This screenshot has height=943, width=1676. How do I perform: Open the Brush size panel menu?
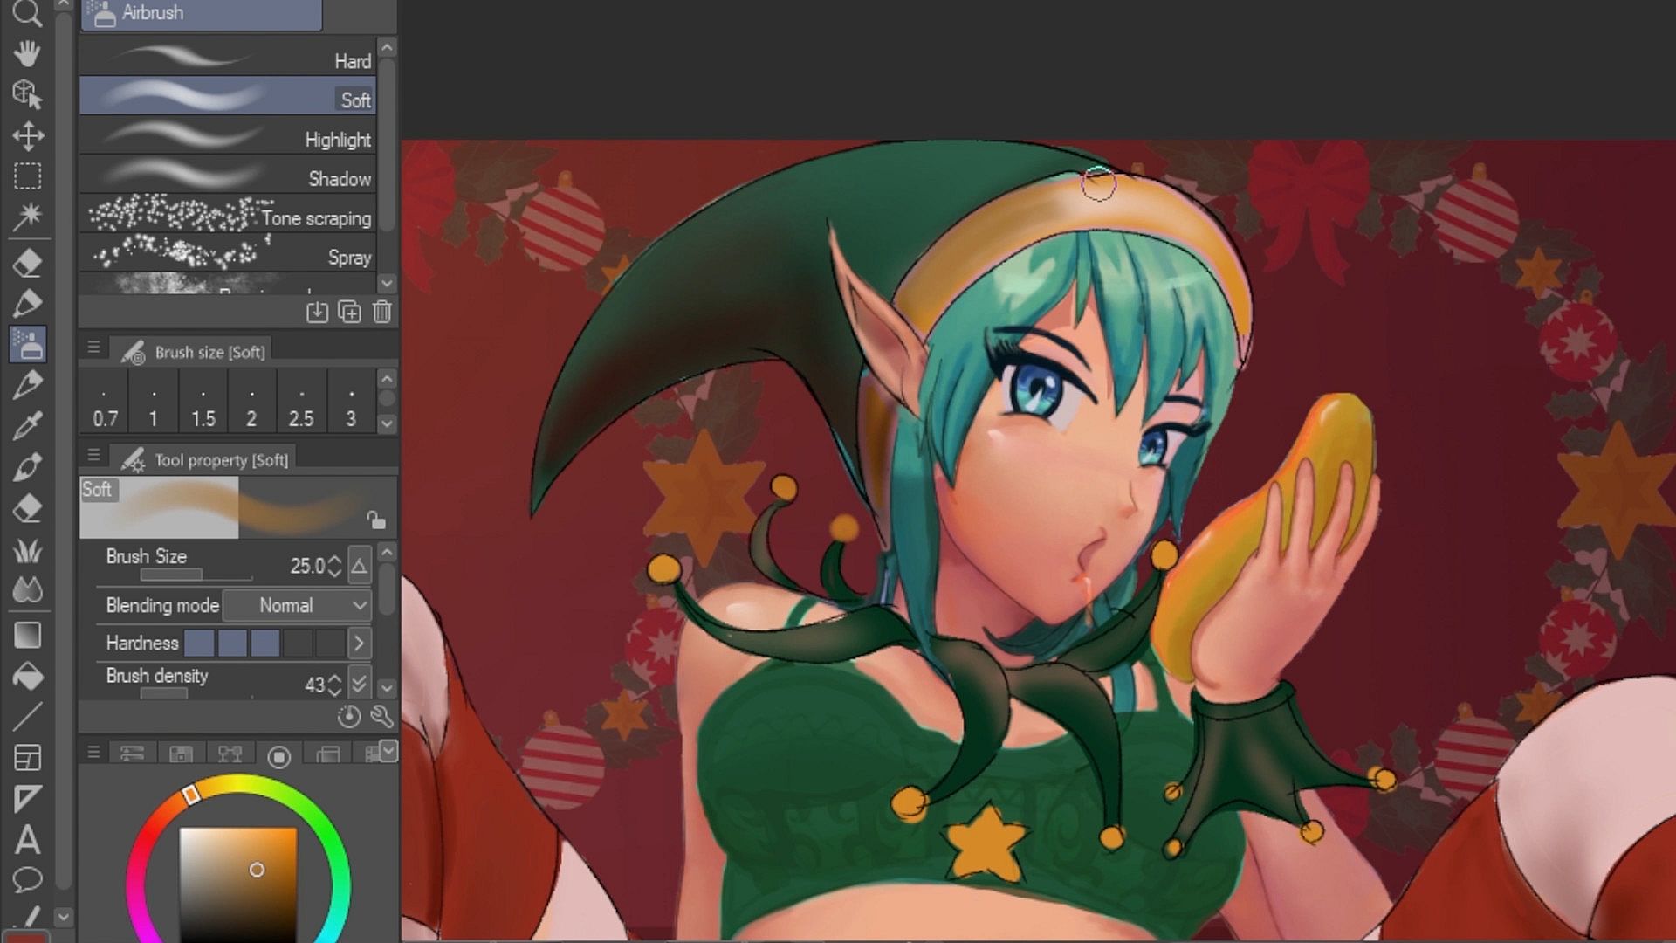[x=93, y=348]
